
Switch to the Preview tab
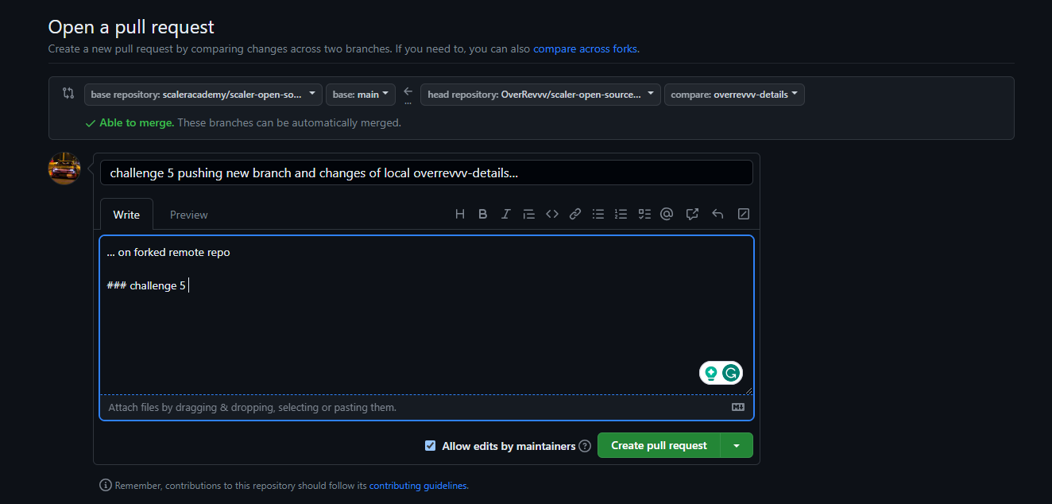[x=188, y=214]
